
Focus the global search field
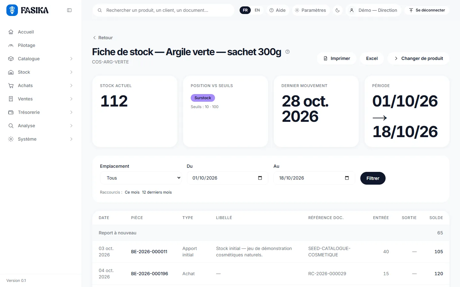164,10
